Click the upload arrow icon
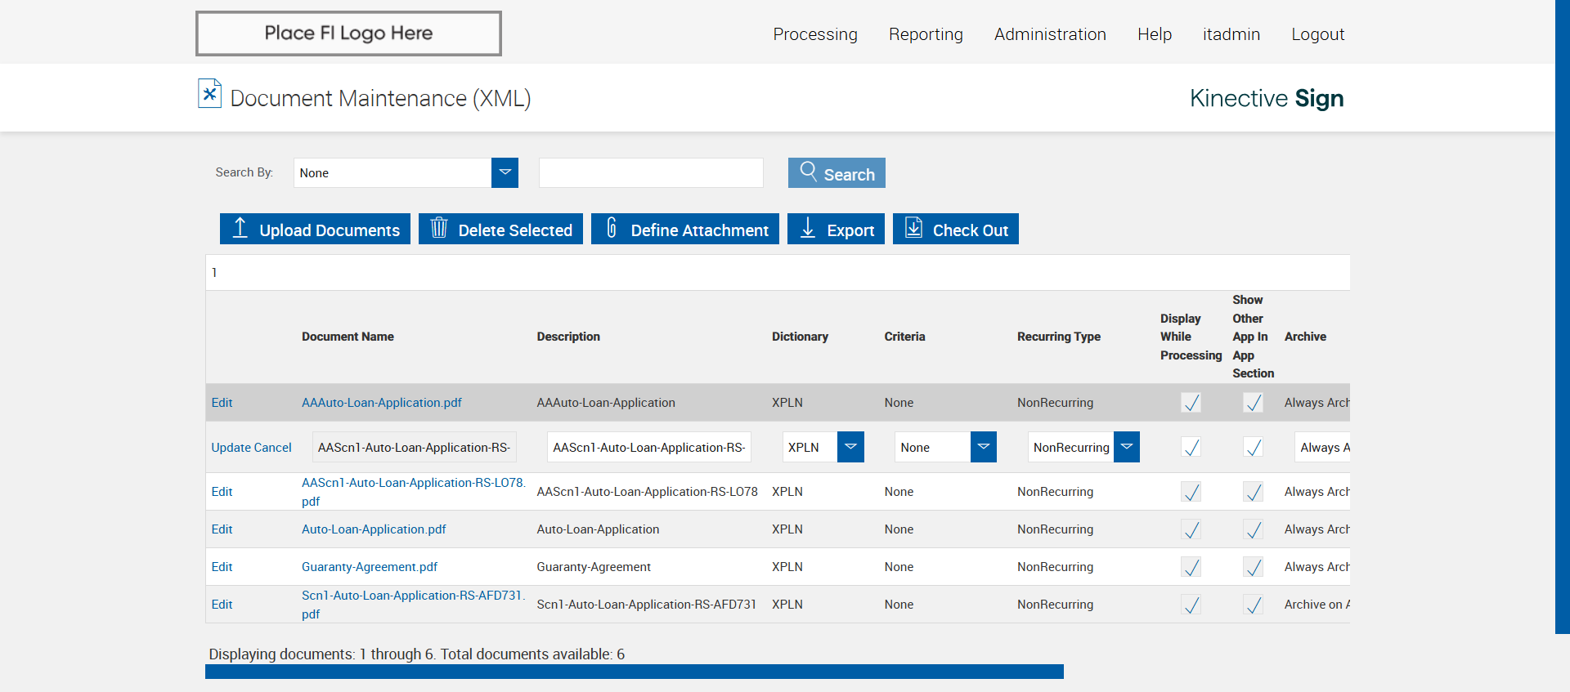 240,228
